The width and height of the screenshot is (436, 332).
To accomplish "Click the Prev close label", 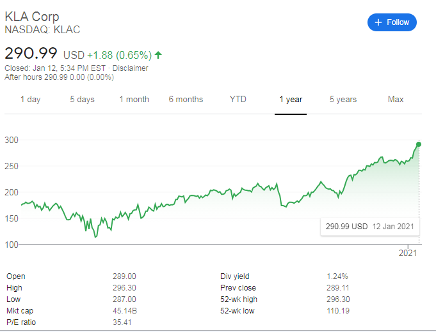I will point(238,288).
